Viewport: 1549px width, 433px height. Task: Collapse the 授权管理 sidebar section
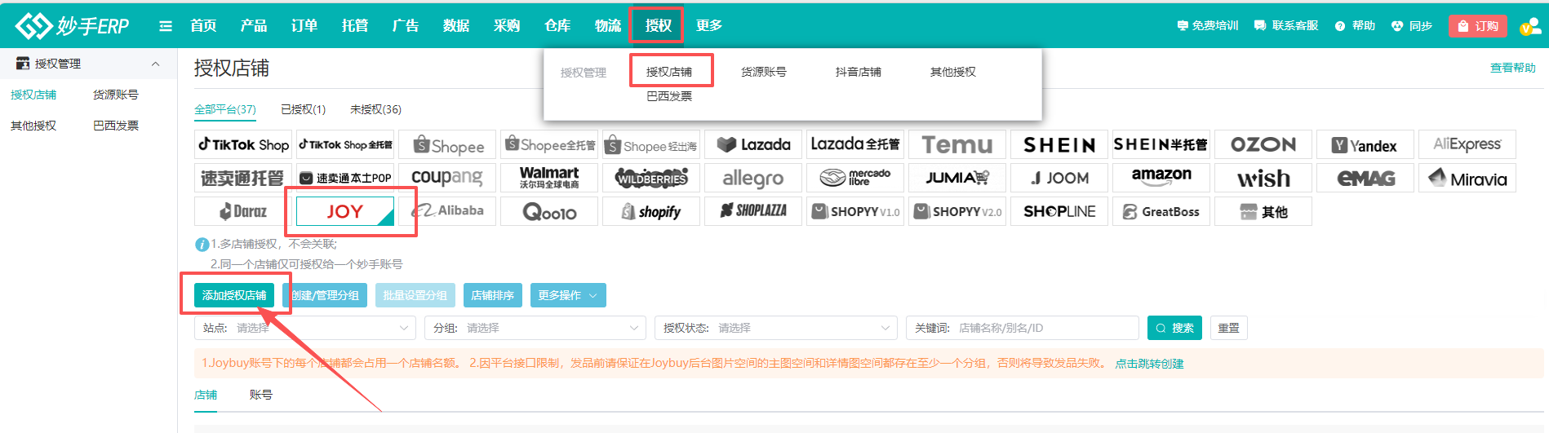155,64
